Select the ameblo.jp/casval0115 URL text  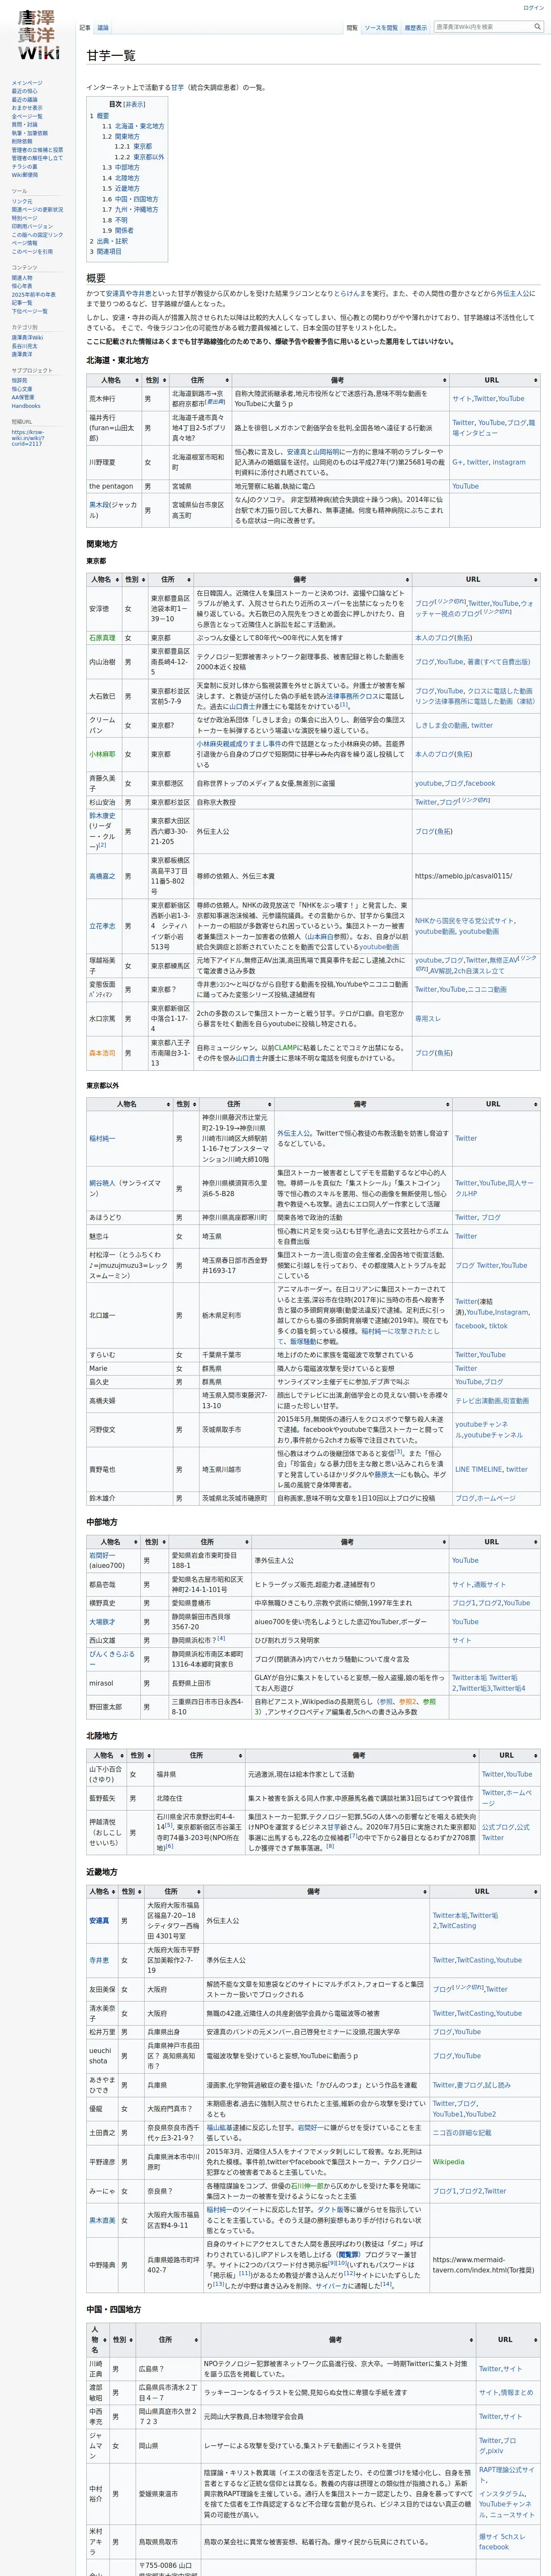point(463,876)
